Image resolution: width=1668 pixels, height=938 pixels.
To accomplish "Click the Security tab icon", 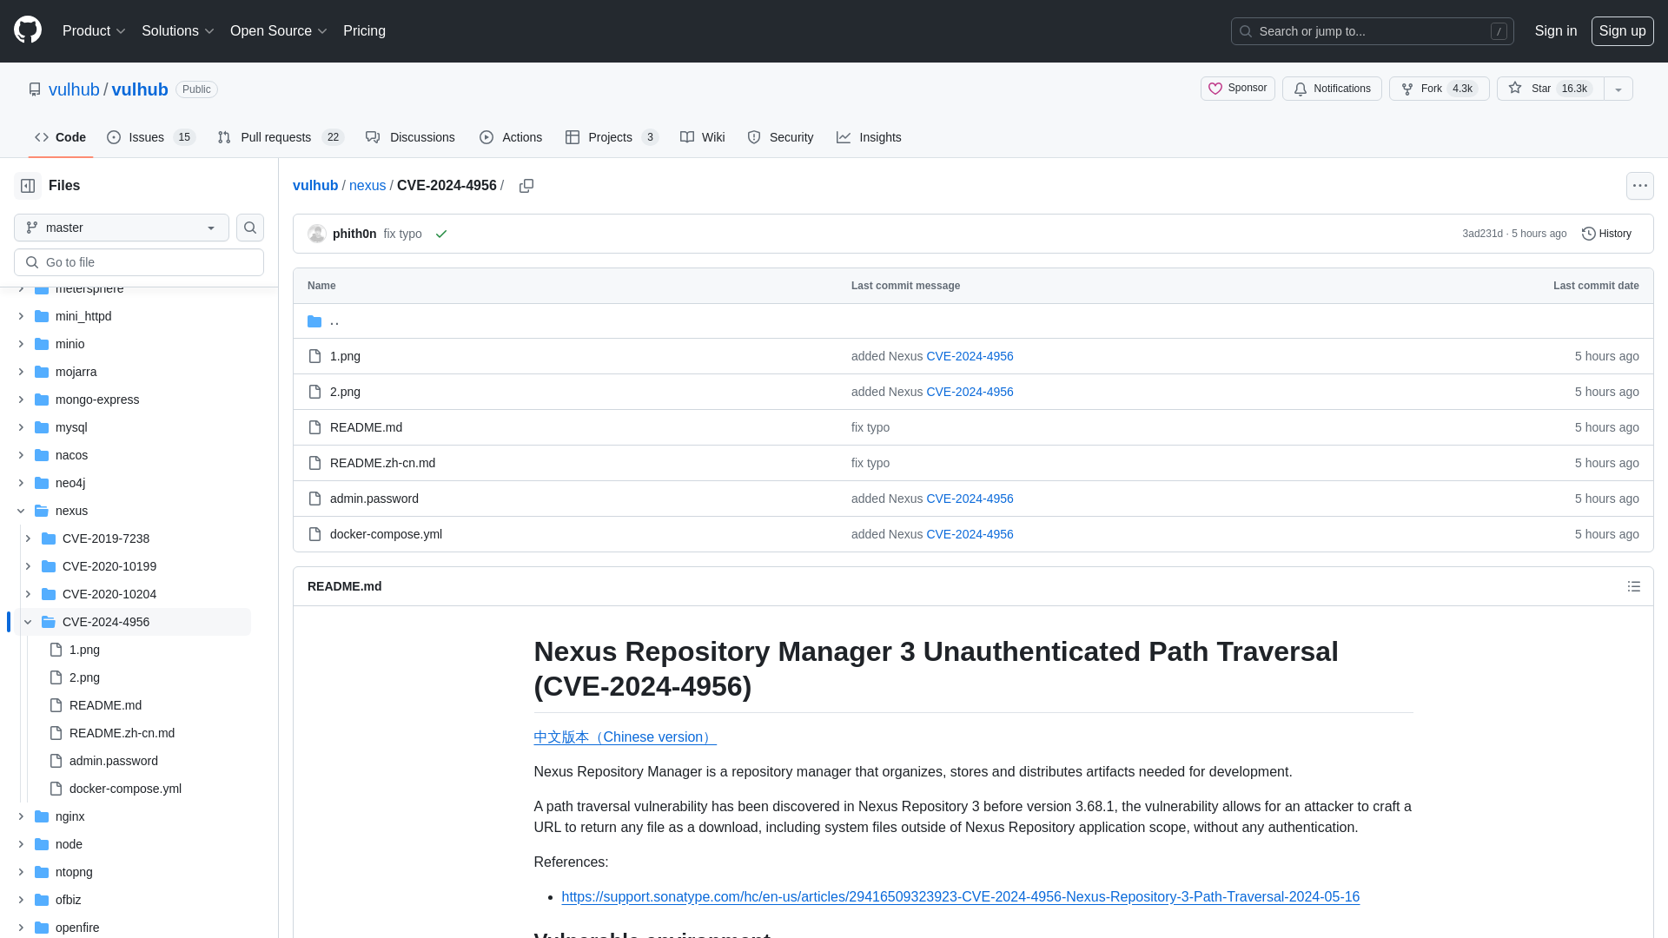I will (754, 136).
